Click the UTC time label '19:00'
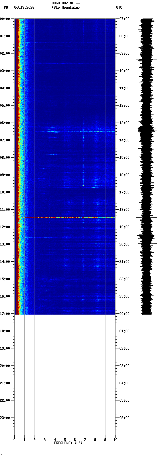Screen dimensions: 159x458 (x=124, y=227)
